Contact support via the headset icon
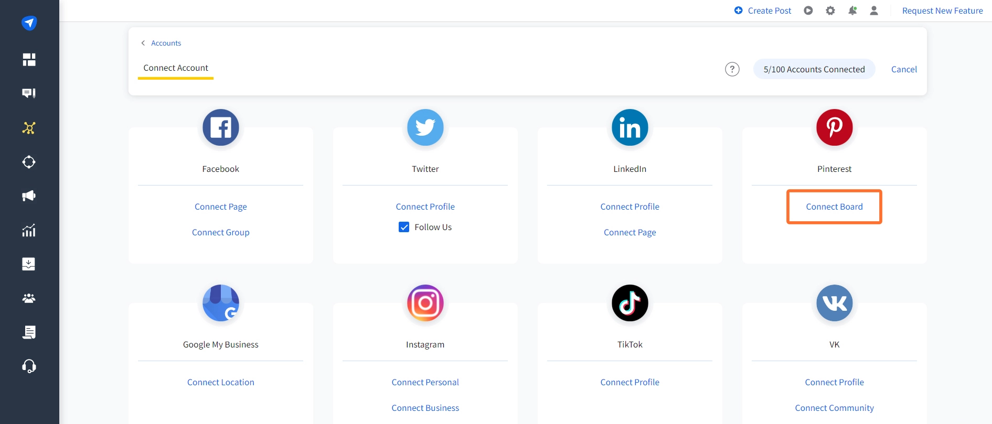992x424 pixels. pyautogui.click(x=29, y=366)
